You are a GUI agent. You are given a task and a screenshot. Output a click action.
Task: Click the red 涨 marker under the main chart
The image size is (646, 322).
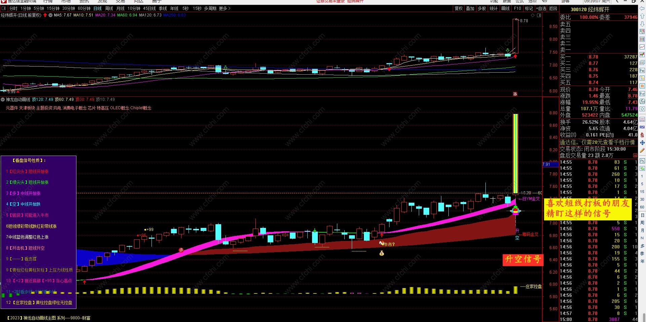pyautogui.click(x=515, y=94)
